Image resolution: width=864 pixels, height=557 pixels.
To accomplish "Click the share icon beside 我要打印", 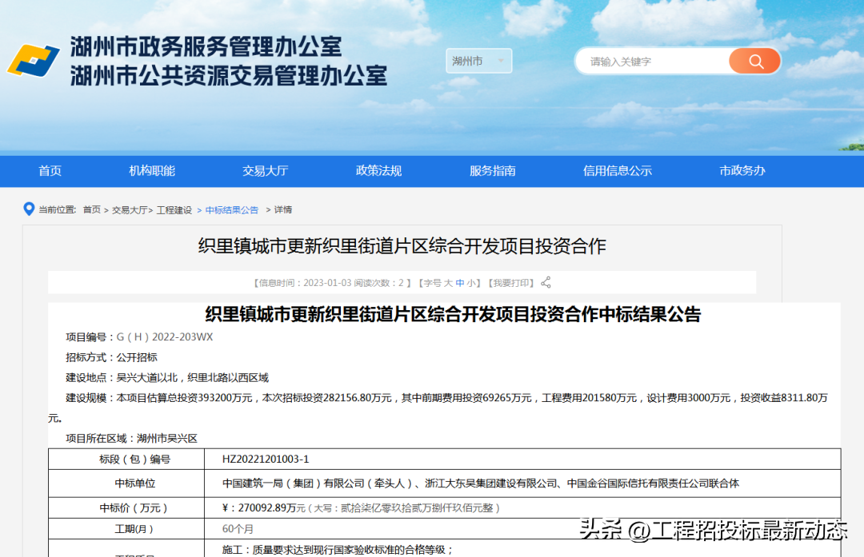I will click(546, 282).
